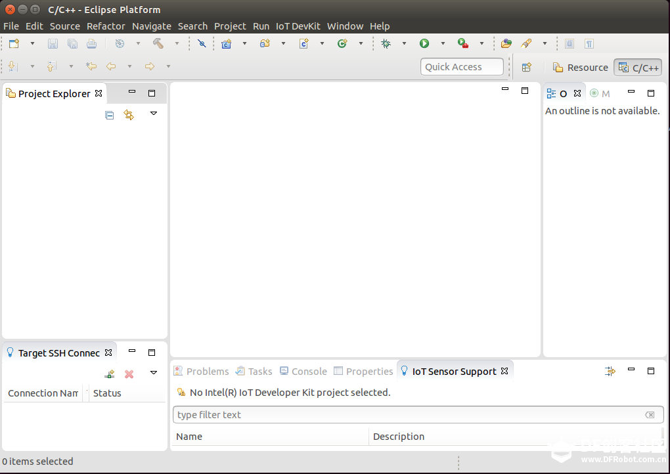The height and width of the screenshot is (474, 670).
Task: Close the IoT Sensor Support tab
Action: pos(504,371)
